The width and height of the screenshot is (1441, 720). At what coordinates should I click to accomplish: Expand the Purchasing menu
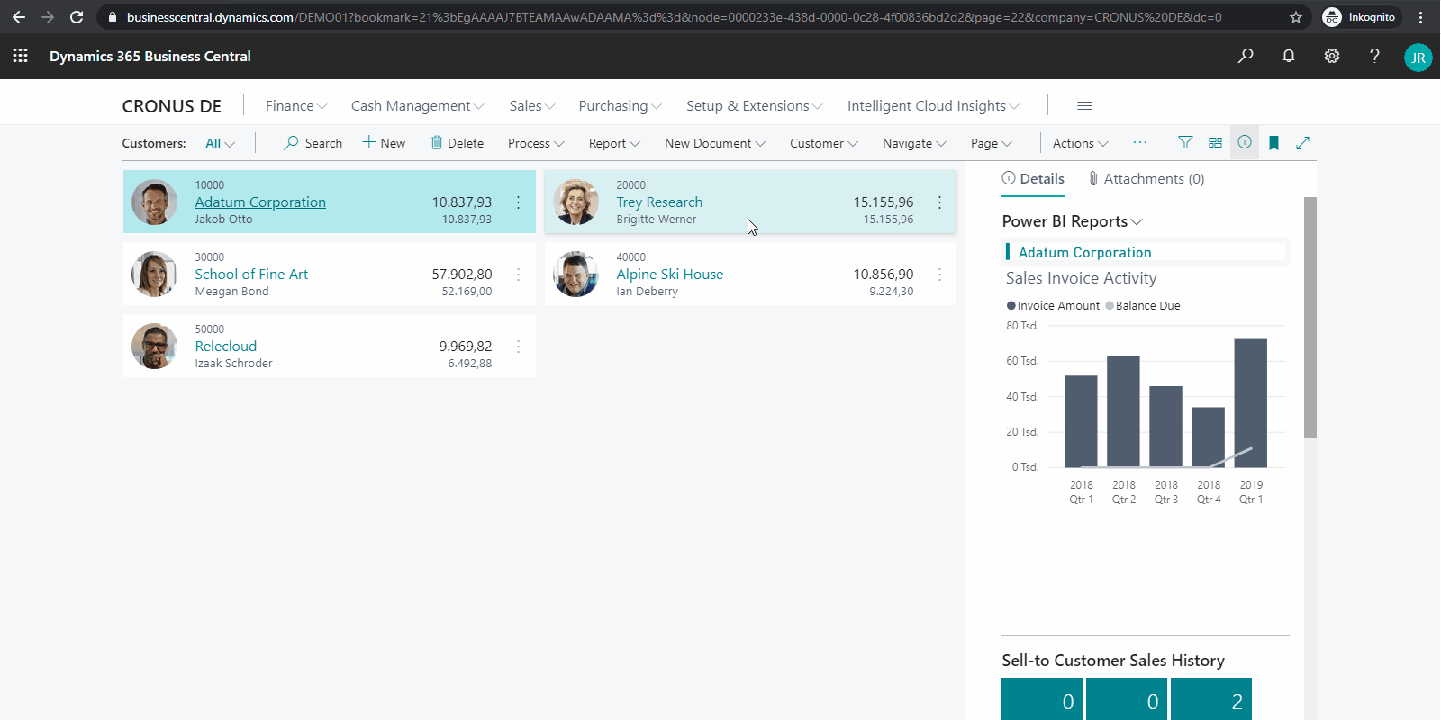point(621,106)
